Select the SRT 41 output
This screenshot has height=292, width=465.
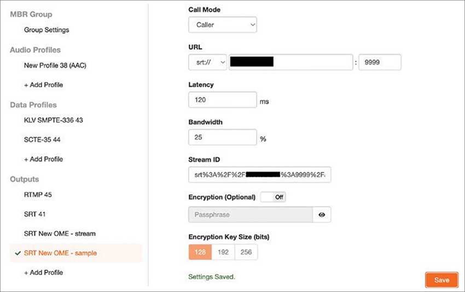point(34,214)
